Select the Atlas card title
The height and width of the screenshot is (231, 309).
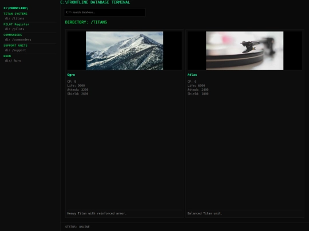point(192,75)
